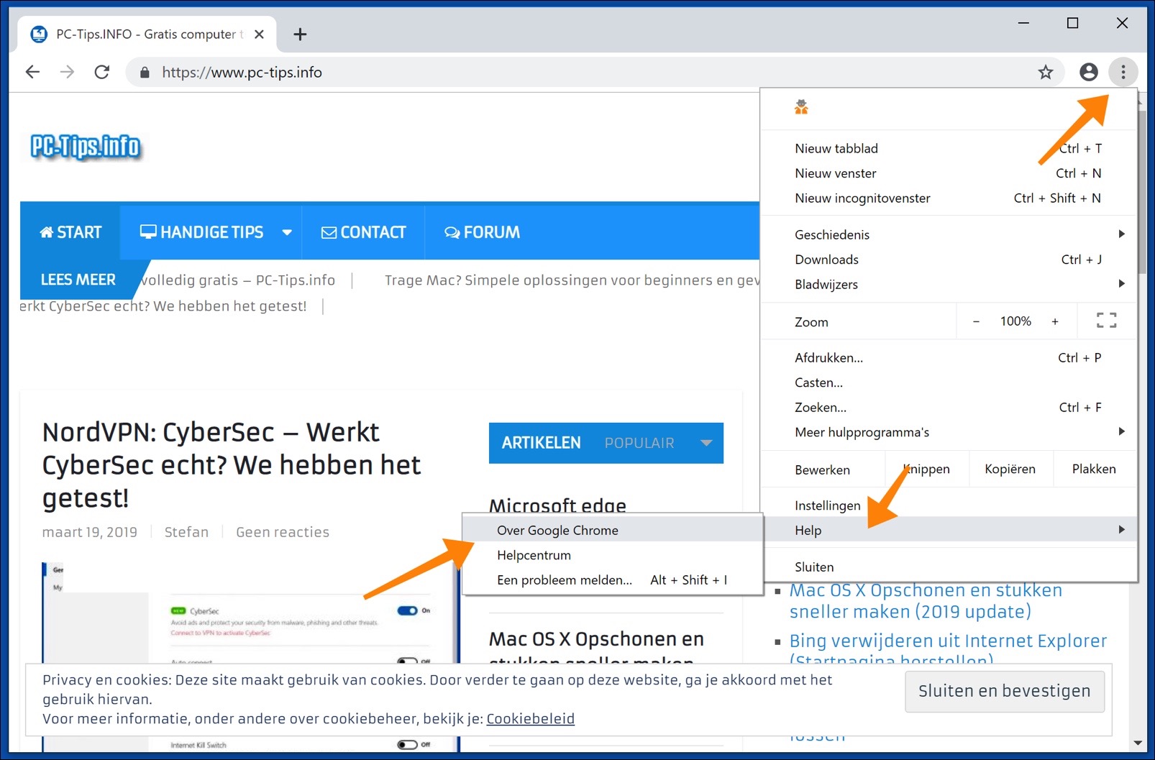Open Downloads from Chrome menu
1155x760 pixels.
949,260
